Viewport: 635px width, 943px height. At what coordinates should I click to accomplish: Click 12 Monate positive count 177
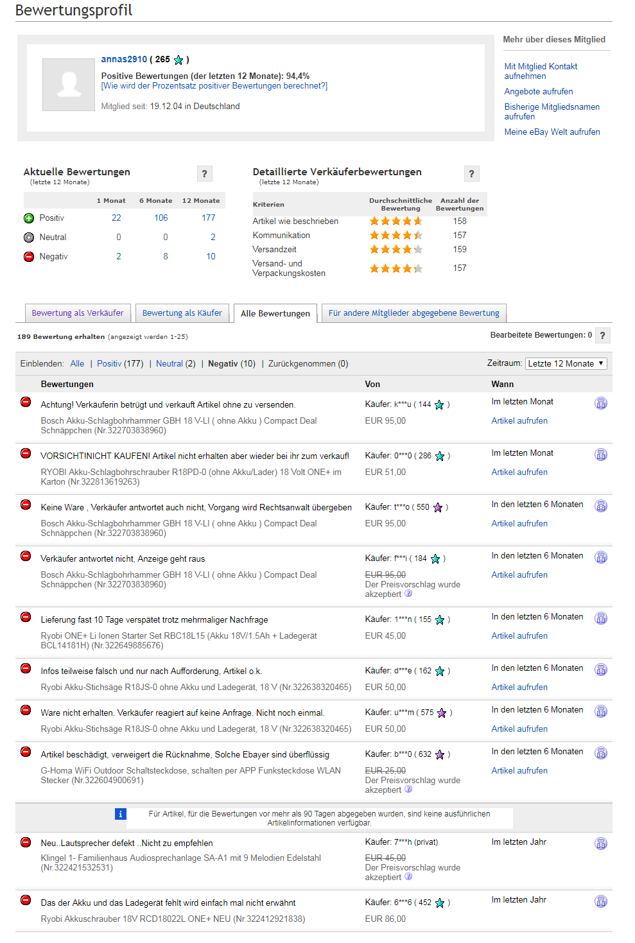209,218
